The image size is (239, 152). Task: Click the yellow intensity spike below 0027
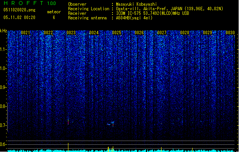[161, 149]
